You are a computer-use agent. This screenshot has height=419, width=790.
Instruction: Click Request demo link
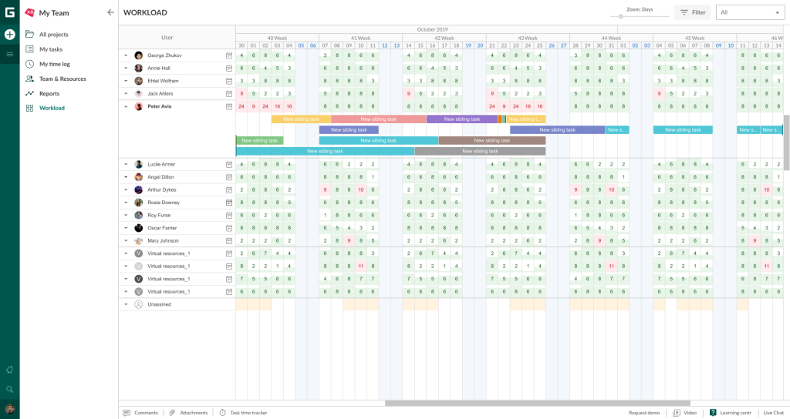pyautogui.click(x=644, y=413)
